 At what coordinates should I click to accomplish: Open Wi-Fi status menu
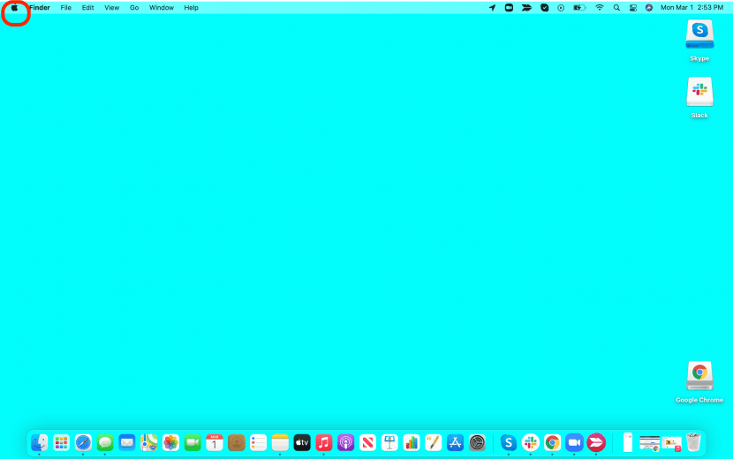600,7
